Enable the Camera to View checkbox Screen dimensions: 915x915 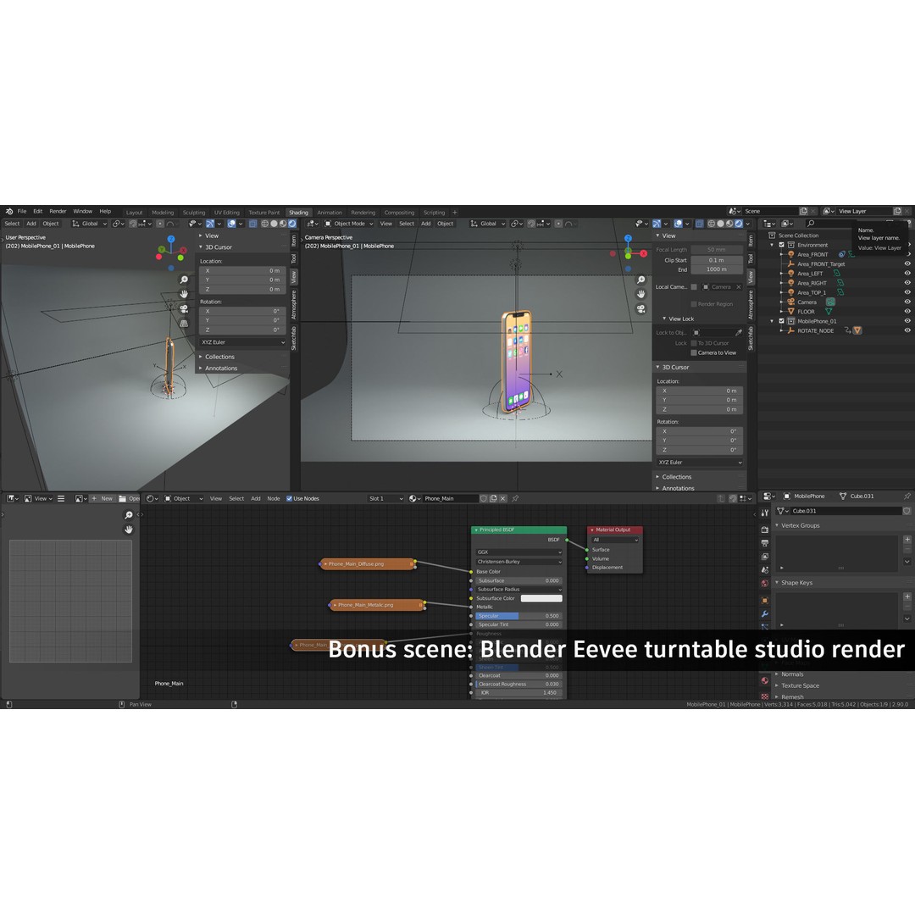(694, 352)
